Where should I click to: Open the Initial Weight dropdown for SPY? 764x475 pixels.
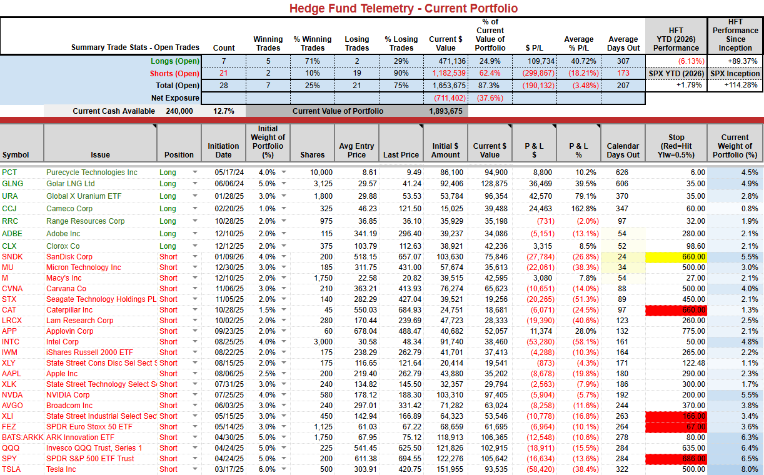(x=284, y=459)
